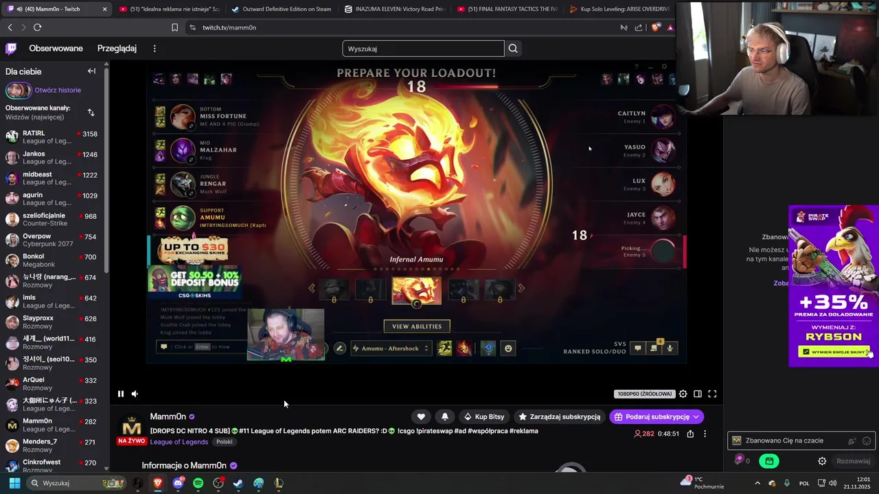
Task: Click the browser reload button
Action: [x=37, y=27]
